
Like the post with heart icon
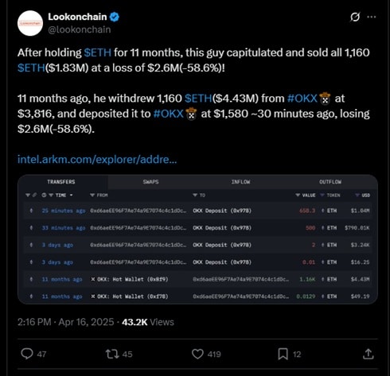(x=197, y=354)
